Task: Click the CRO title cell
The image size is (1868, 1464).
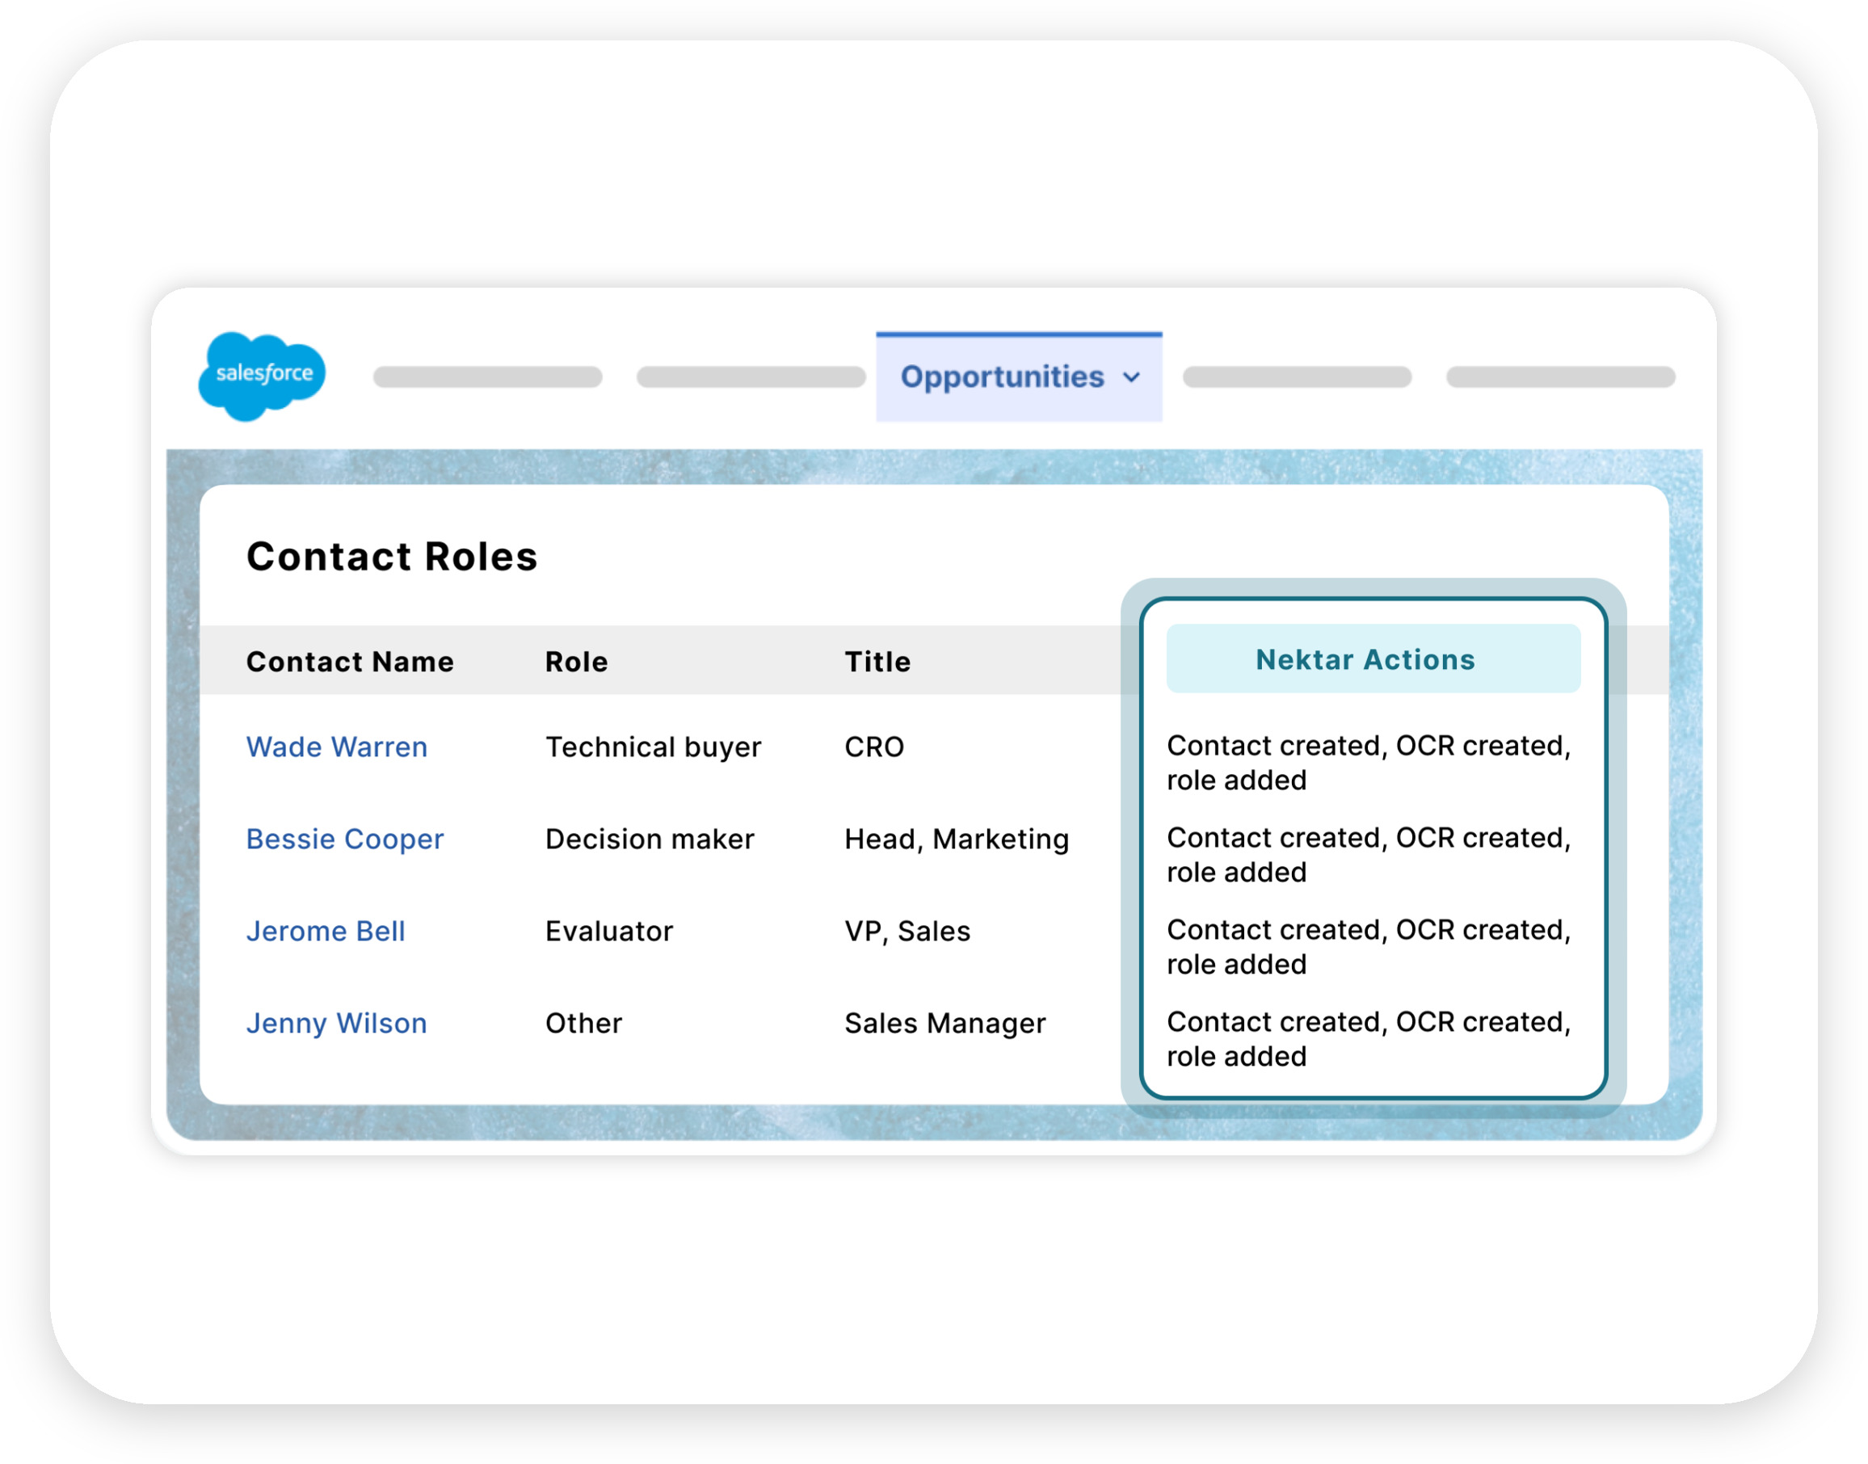Action: click(x=873, y=747)
